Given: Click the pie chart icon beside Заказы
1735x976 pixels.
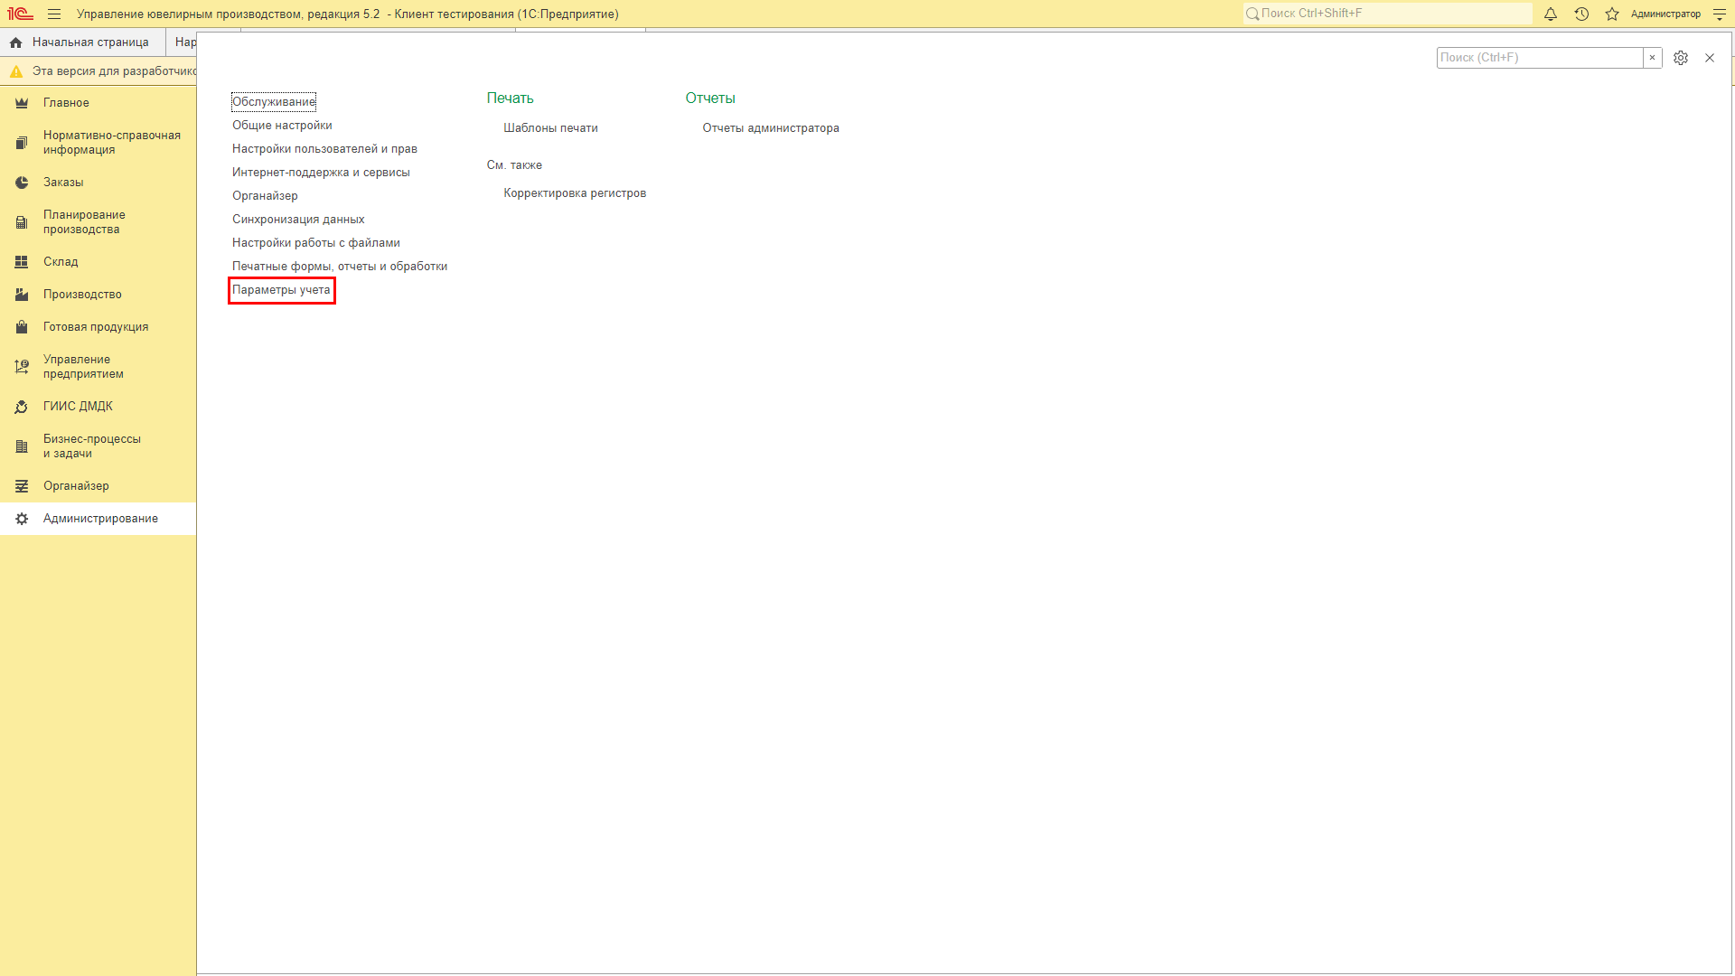Looking at the screenshot, I should click(x=22, y=183).
